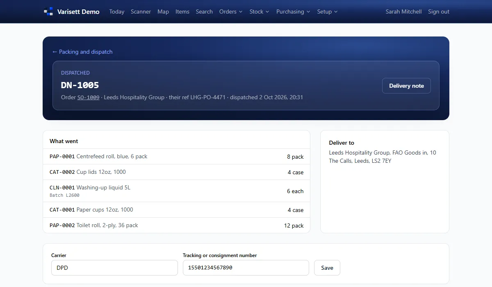Image resolution: width=492 pixels, height=287 pixels.
Task: Open the Delivery note
Action: pos(406,86)
